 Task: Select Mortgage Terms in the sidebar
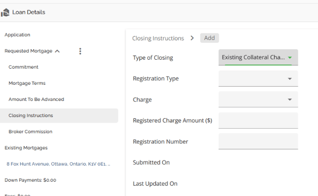coord(27,83)
